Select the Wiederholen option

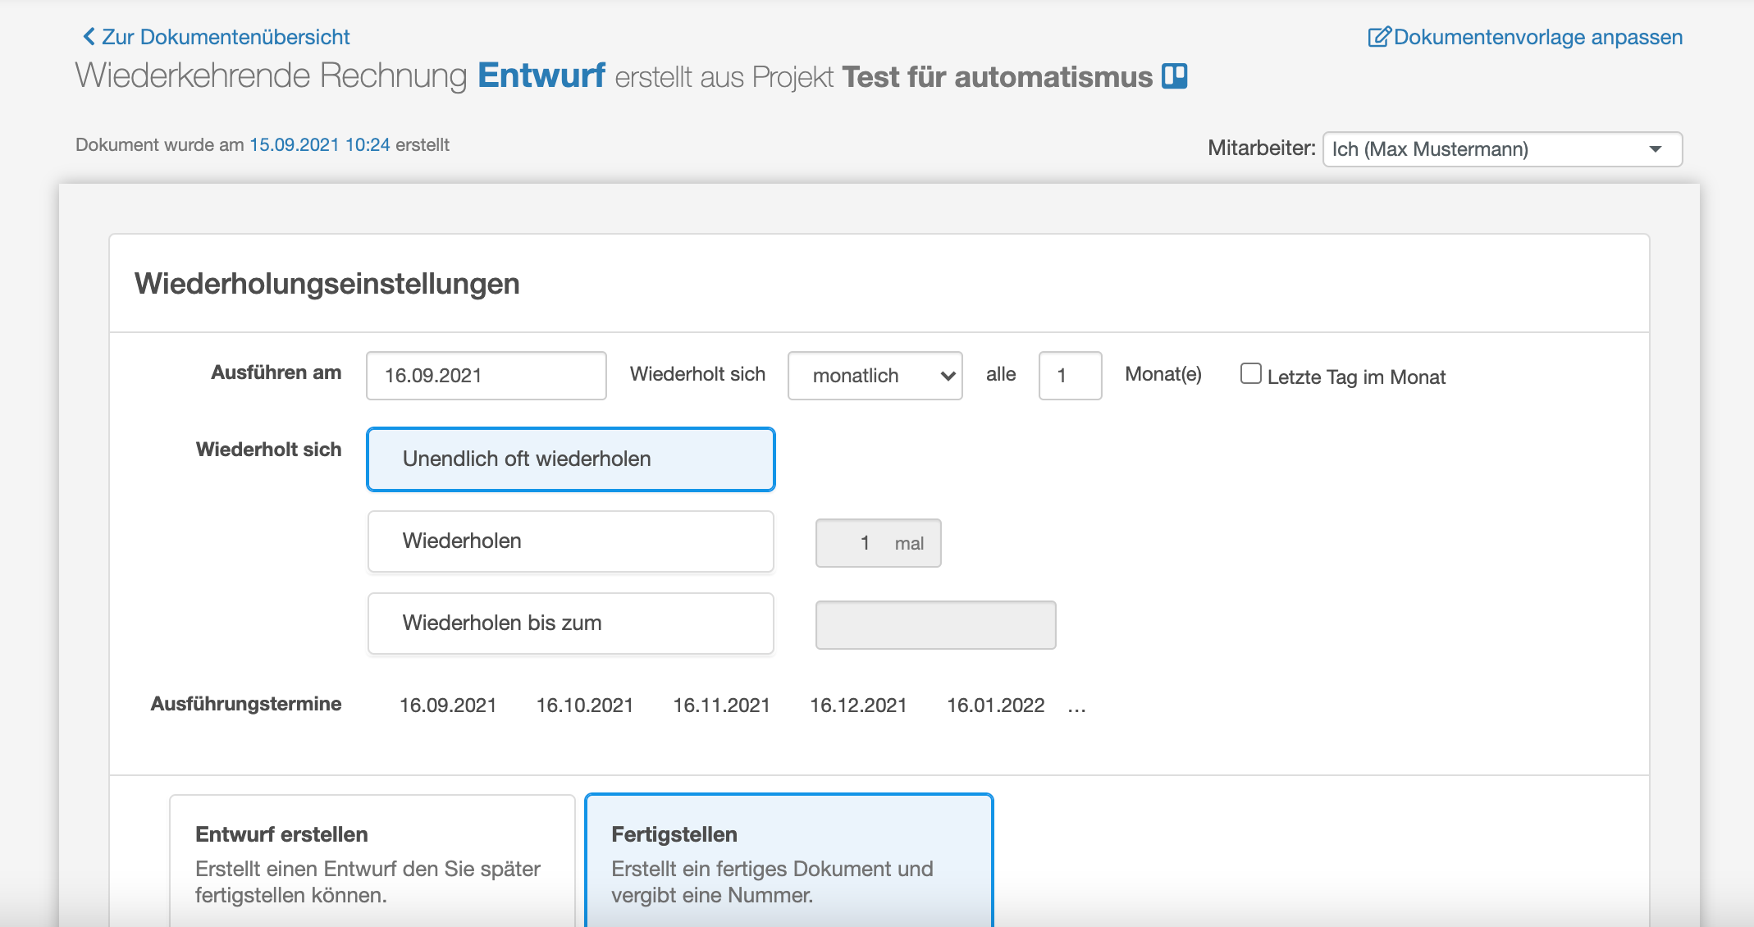(571, 541)
